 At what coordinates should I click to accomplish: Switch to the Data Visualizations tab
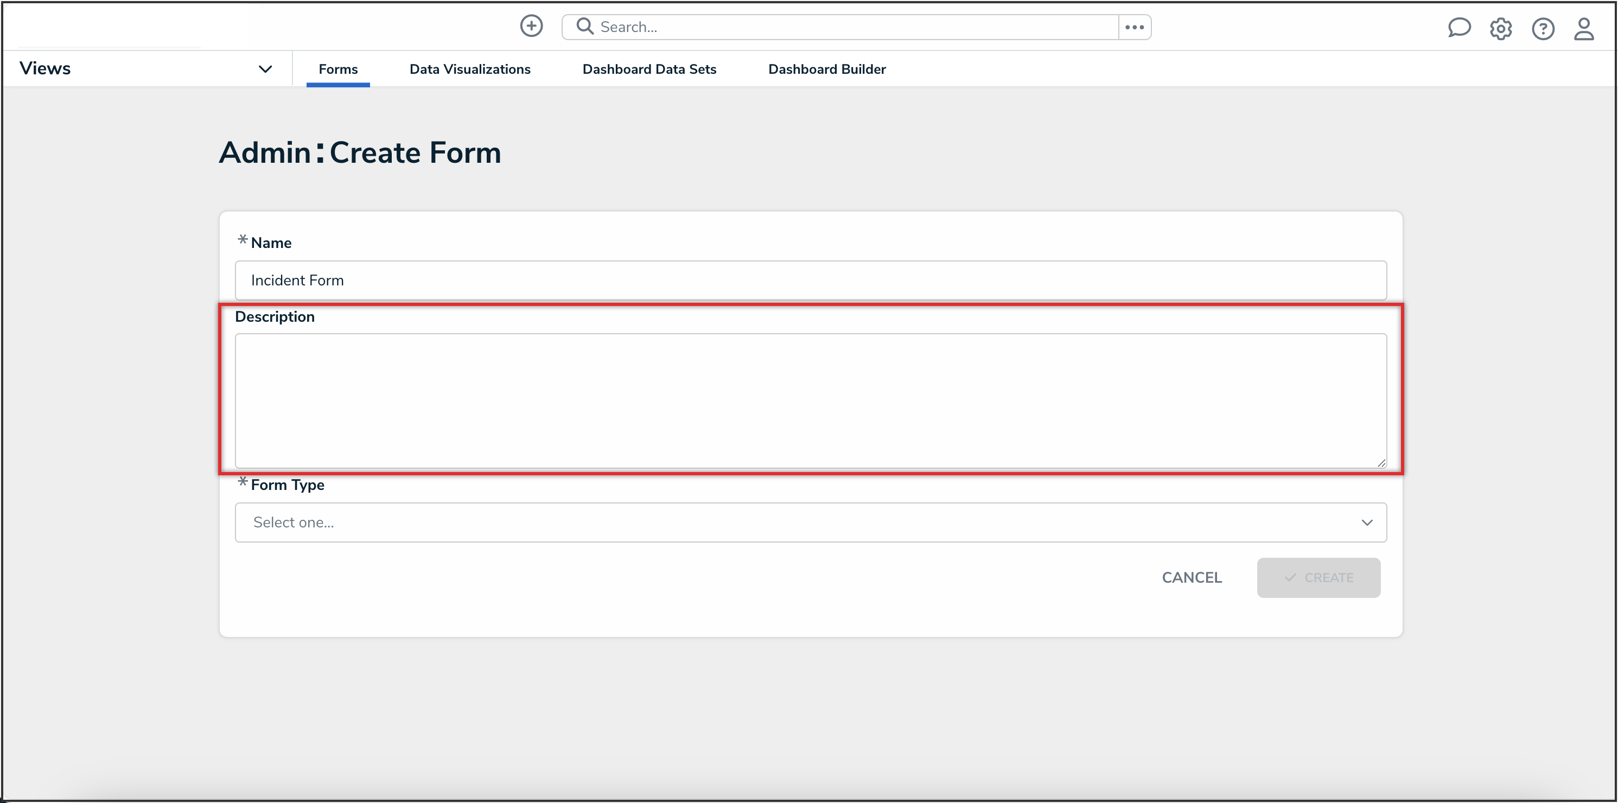coord(470,69)
